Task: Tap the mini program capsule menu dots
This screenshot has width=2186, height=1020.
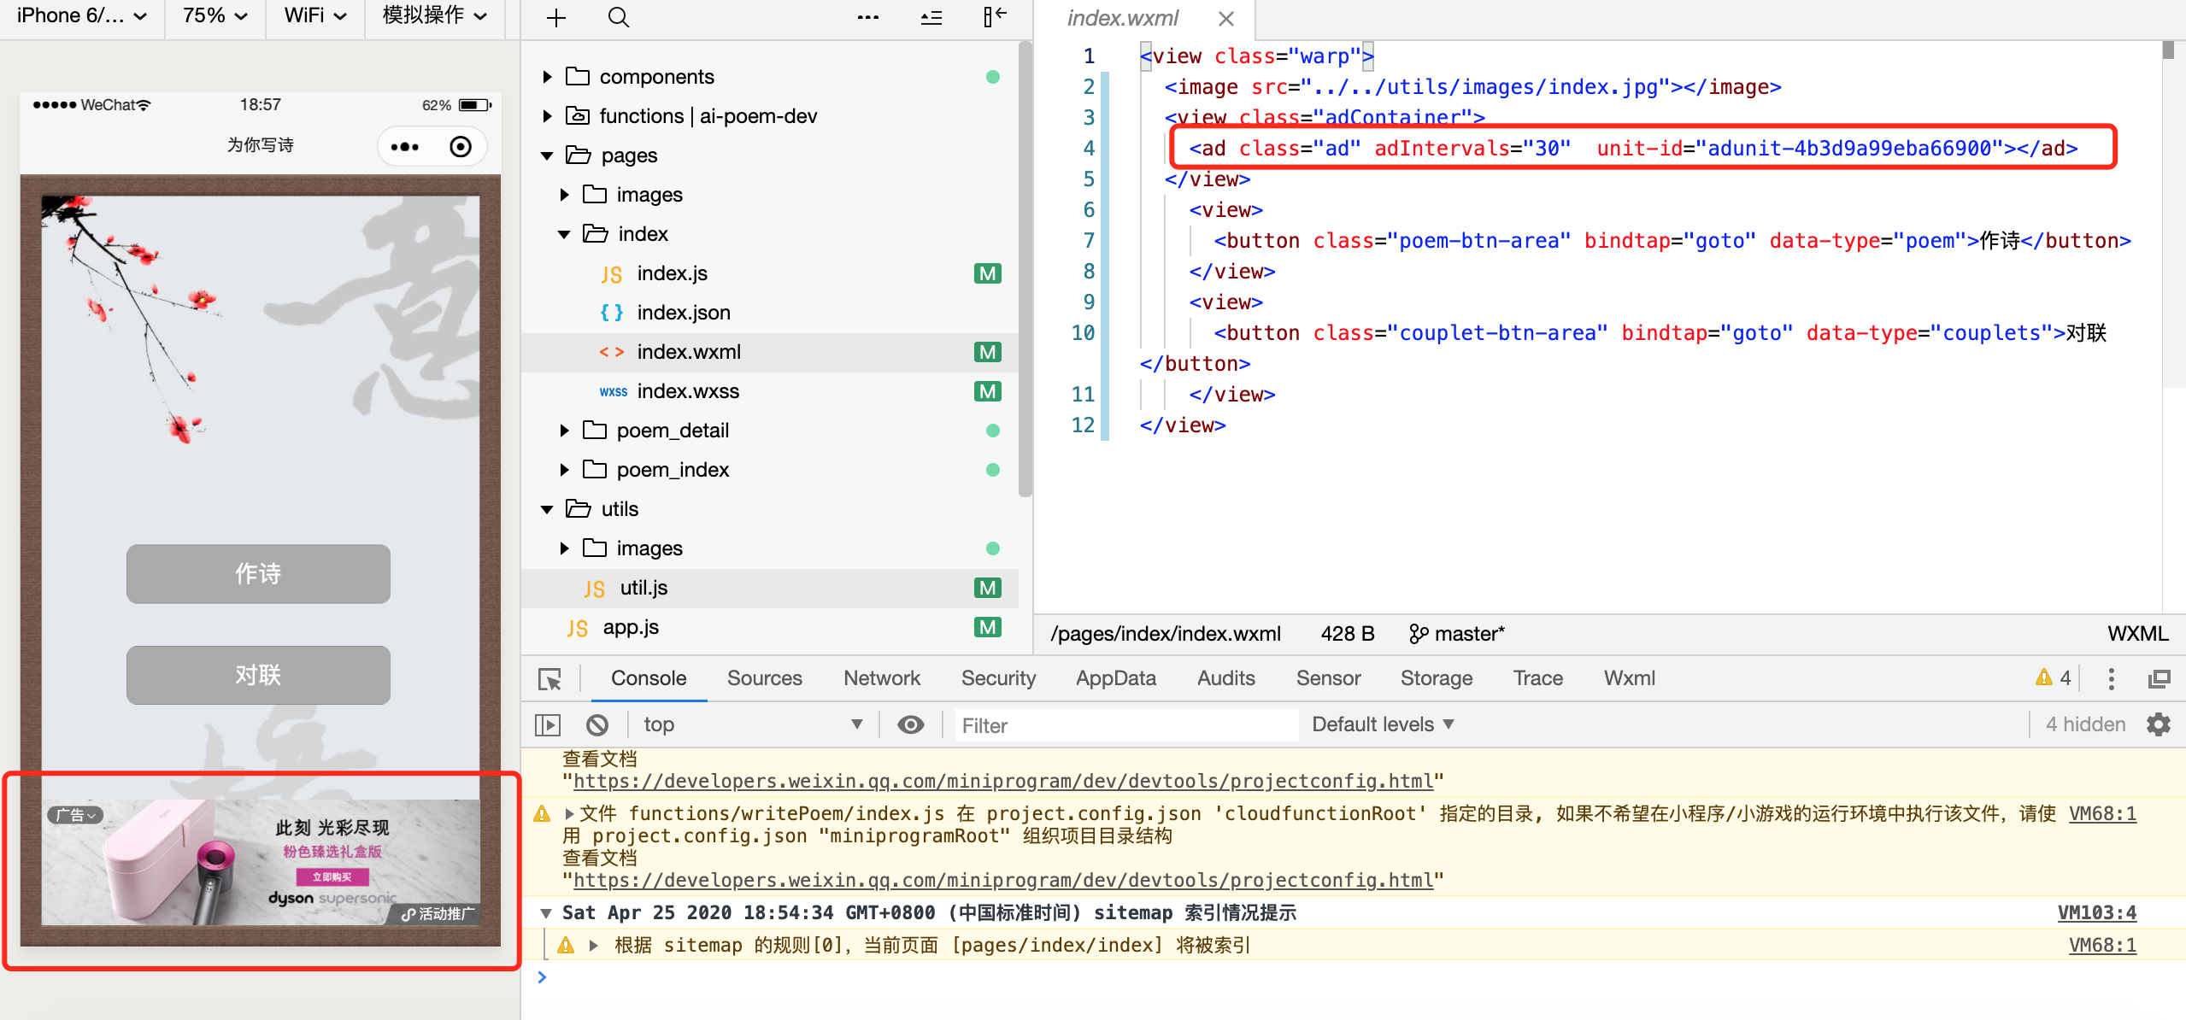Action: (405, 147)
